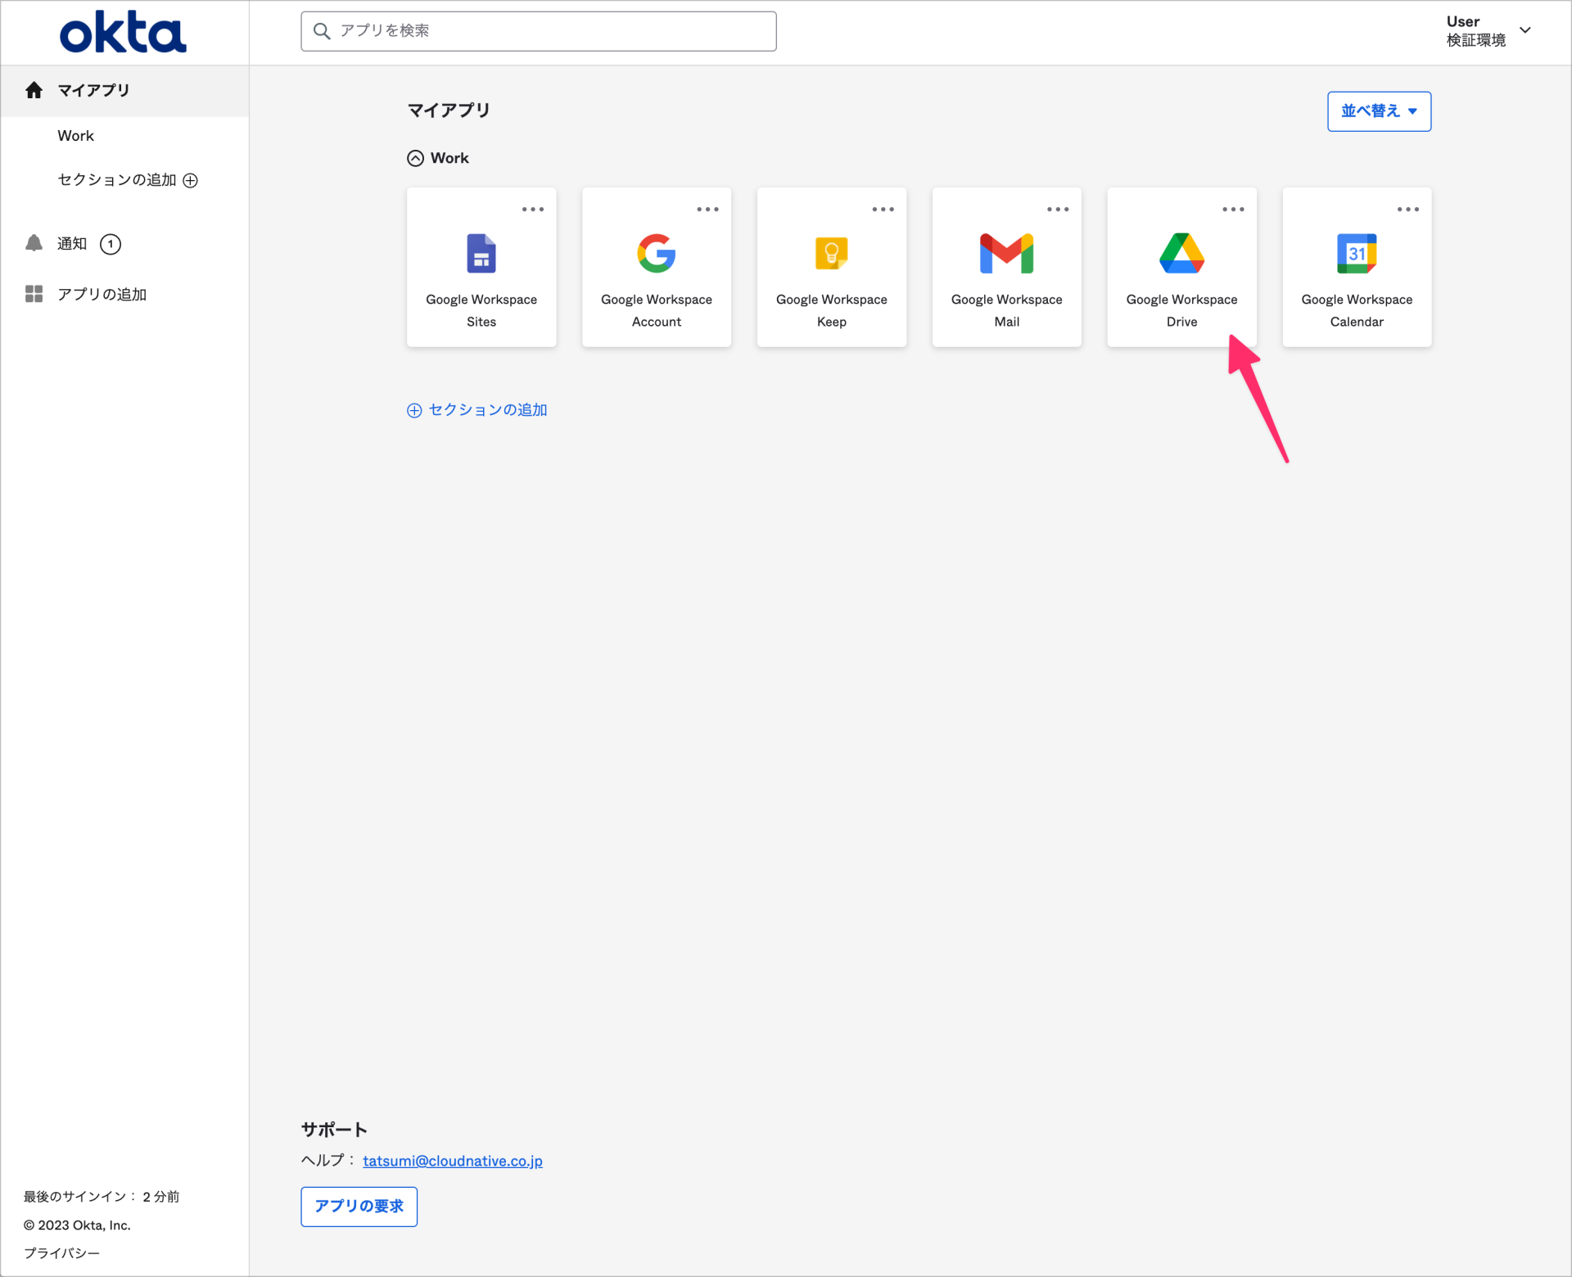Screen dimensions: 1572x1277
Task: Open the tatsumi@cloudnative.co.jp email link
Action: 452,1161
